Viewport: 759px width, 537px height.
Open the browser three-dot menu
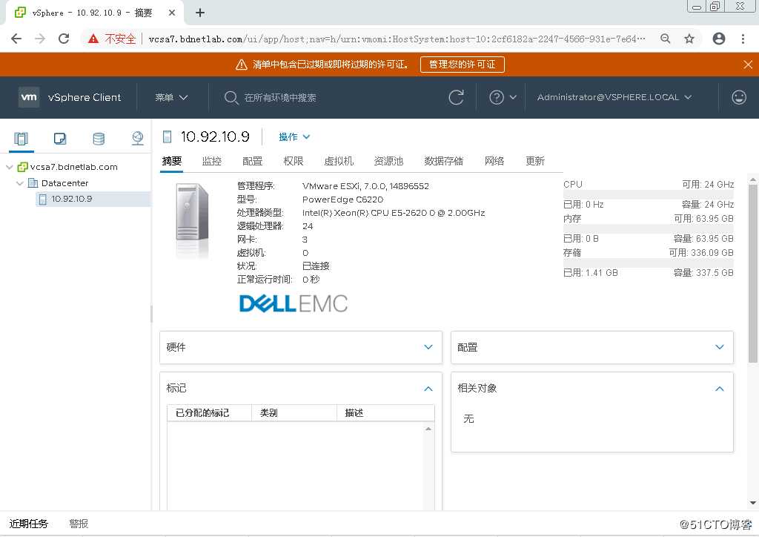pyautogui.click(x=743, y=39)
